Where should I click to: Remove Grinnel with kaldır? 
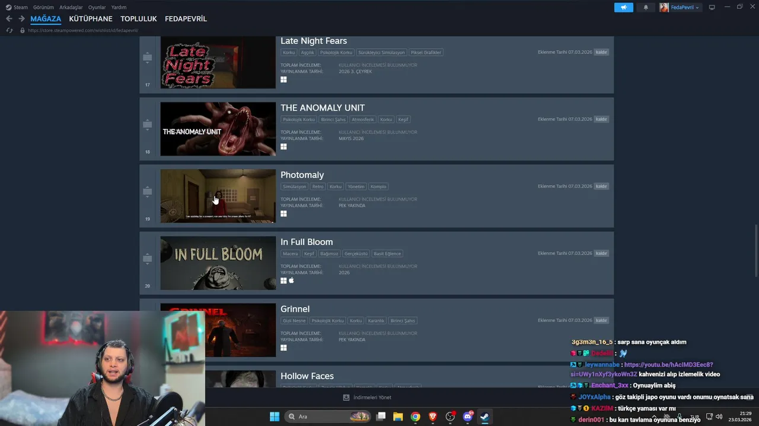coord(601,320)
